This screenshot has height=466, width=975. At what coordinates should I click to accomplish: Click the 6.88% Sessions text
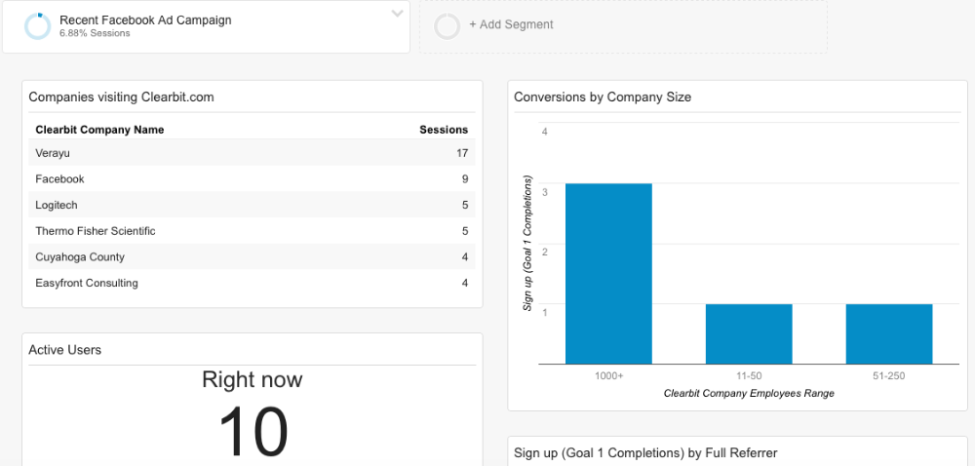coord(95,33)
